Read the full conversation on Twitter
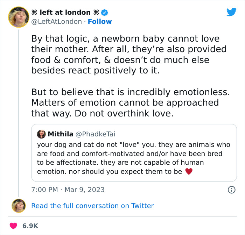The height and width of the screenshot is (235, 245). coord(92,206)
